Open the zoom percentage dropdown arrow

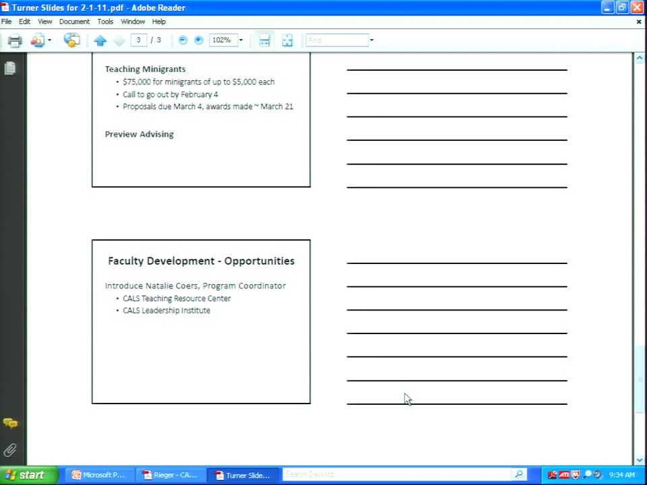(x=241, y=40)
